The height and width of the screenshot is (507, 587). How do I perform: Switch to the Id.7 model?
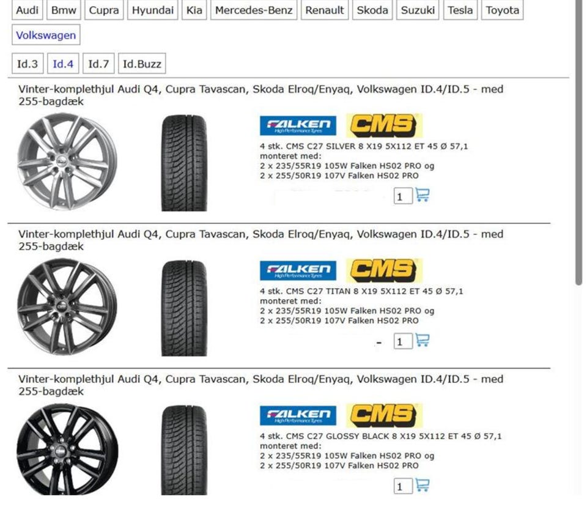click(98, 64)
